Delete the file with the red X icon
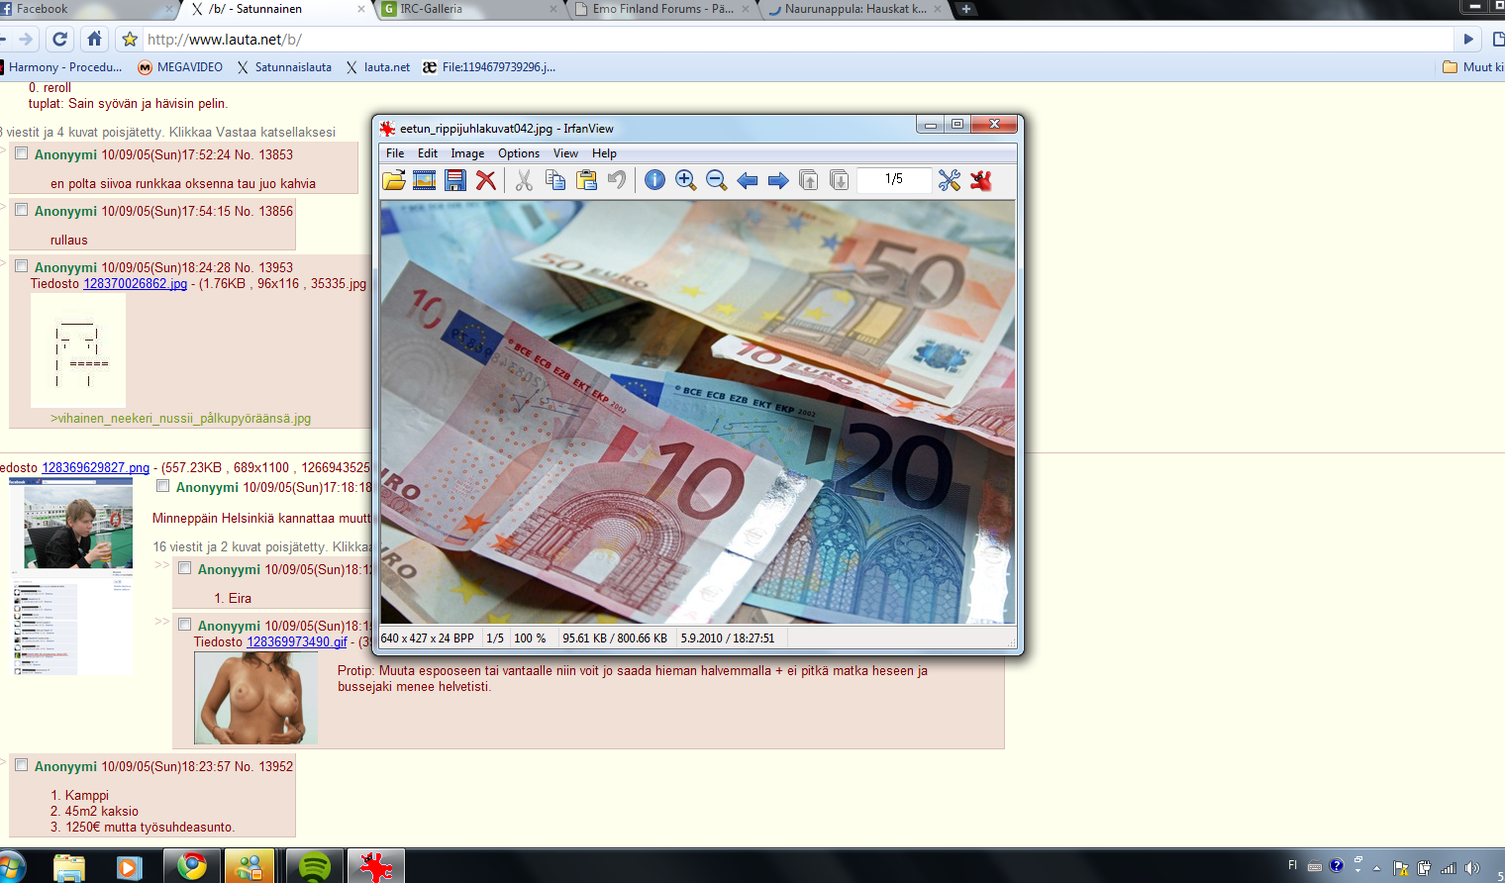The image size is (1505, 883). (486, 180)
